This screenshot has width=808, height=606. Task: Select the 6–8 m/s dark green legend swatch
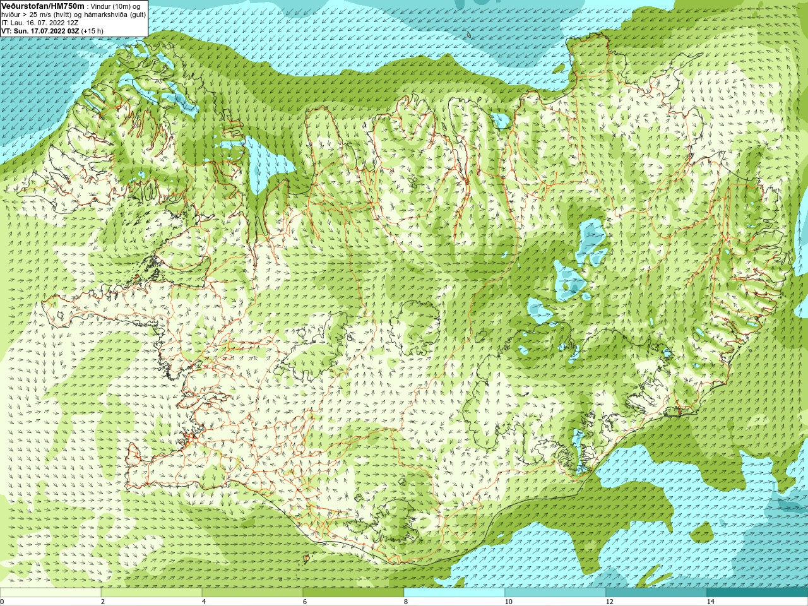353,593
